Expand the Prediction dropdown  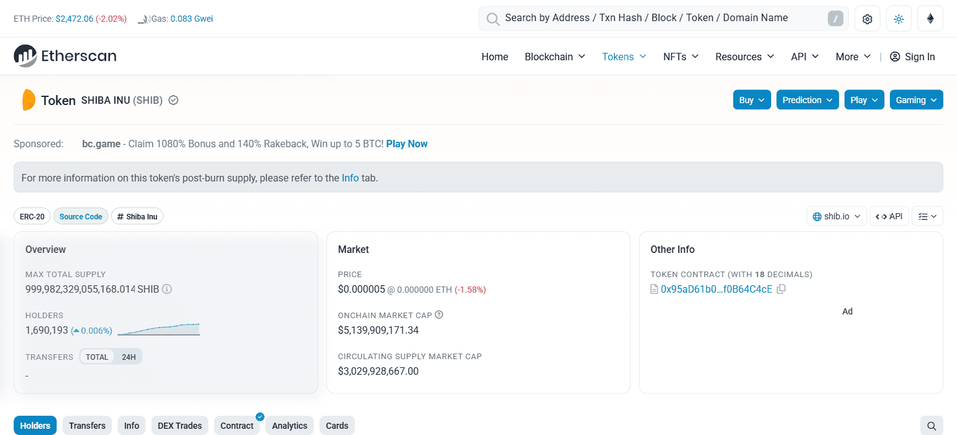(807, 100)
